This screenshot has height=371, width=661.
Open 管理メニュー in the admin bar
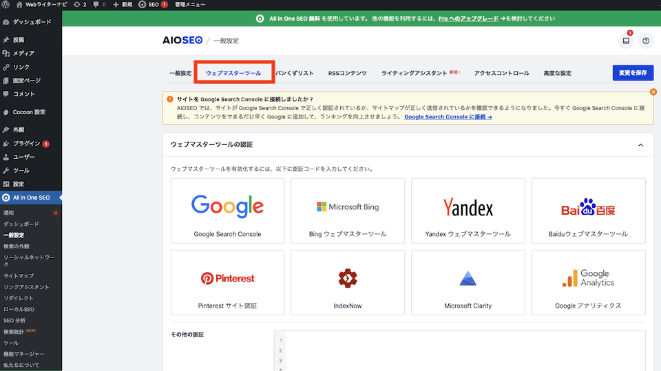(190, 5)
